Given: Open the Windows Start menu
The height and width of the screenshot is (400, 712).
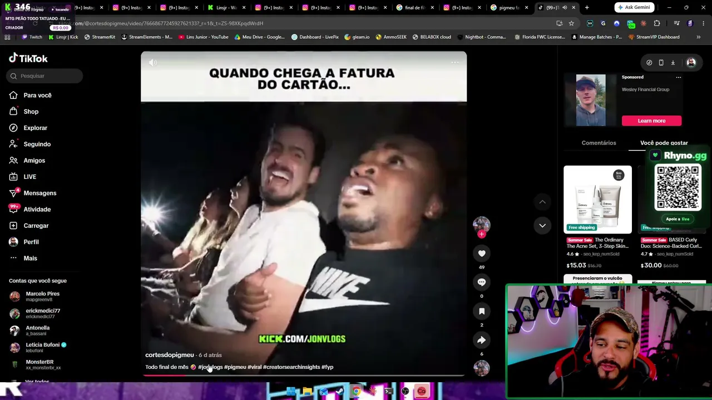Looking at the screenshot, I should (291, 392).
